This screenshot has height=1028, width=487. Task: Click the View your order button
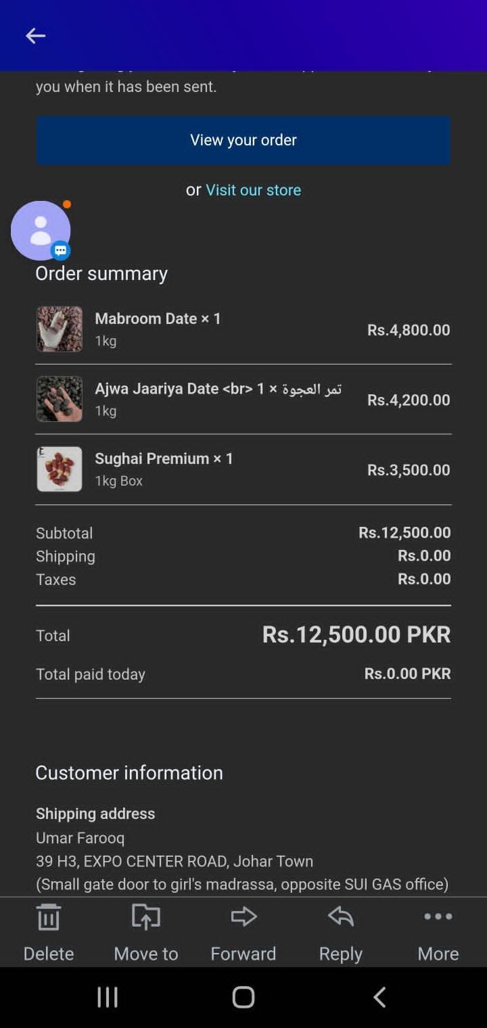tap(243, 140)
